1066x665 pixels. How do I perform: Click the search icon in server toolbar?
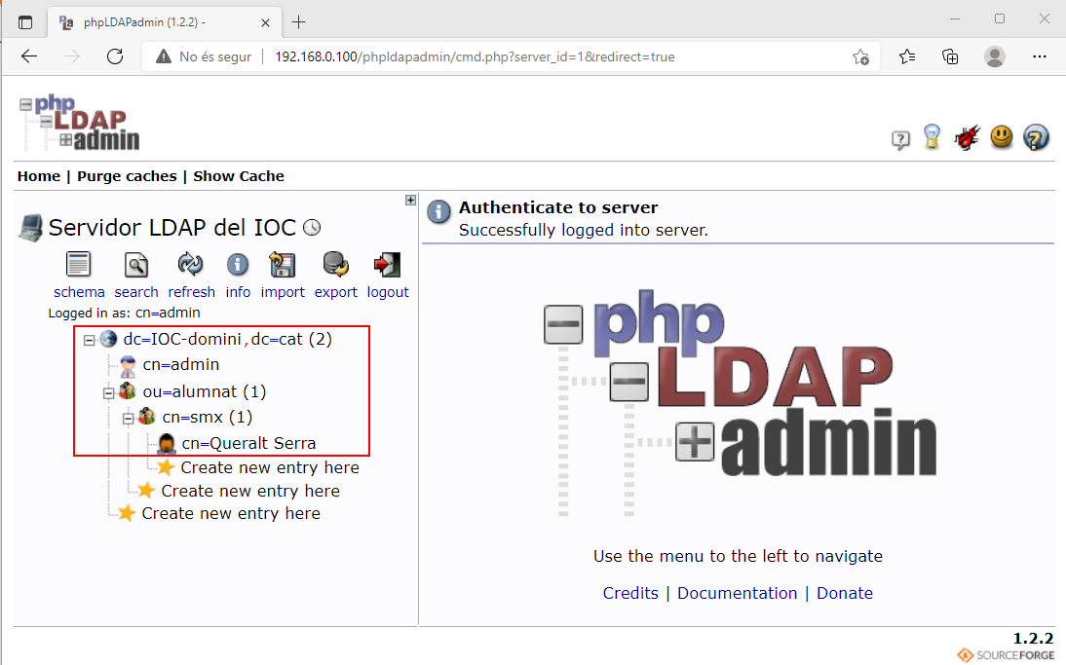coord(135,265)
